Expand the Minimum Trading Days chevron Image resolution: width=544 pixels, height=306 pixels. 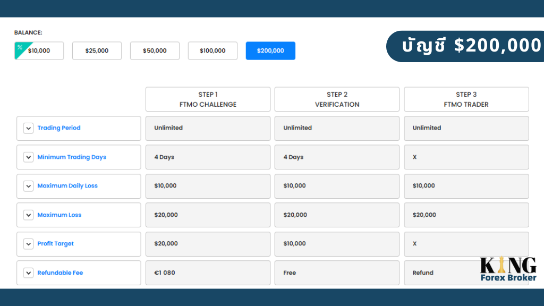coord(29,157)
